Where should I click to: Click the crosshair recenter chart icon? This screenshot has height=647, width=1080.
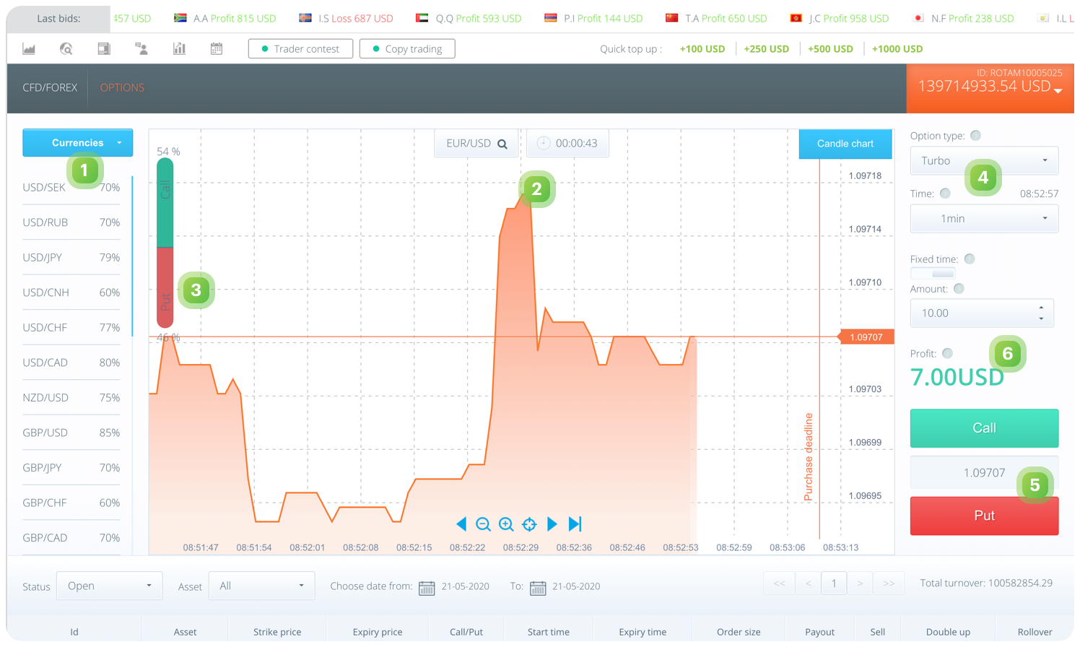pyautogui.click(x=529, y=524)
